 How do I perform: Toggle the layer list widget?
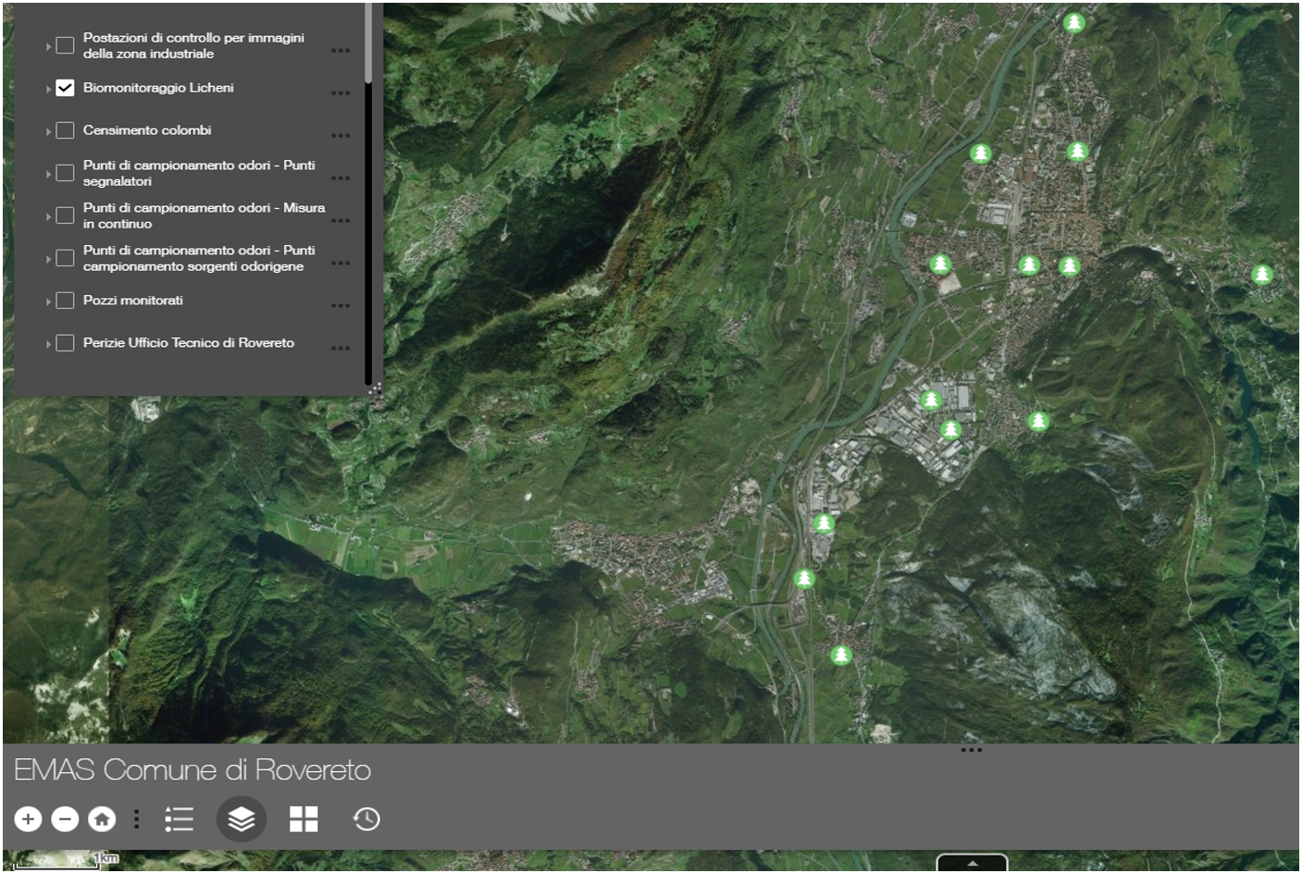[x=241, y=819]
